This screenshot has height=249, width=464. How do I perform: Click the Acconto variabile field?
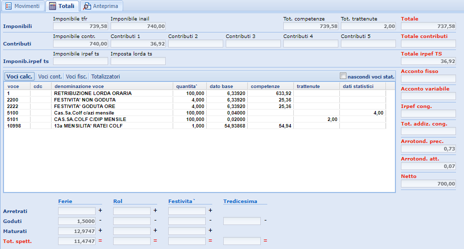pos(428,96)
